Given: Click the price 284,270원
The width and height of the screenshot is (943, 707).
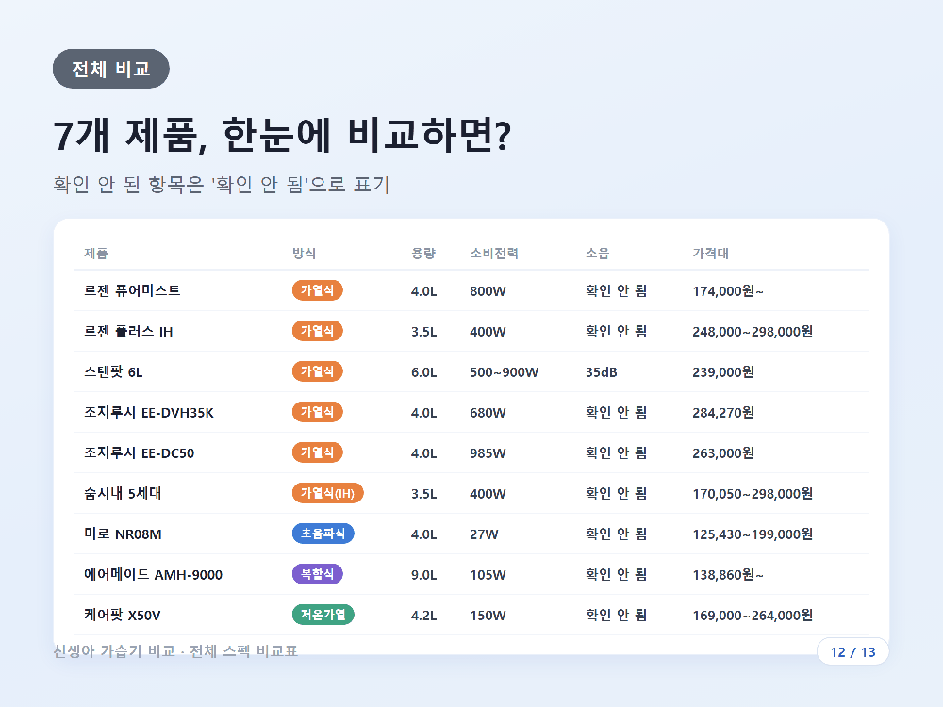Looking at the screenshot, I should (723, 413).
